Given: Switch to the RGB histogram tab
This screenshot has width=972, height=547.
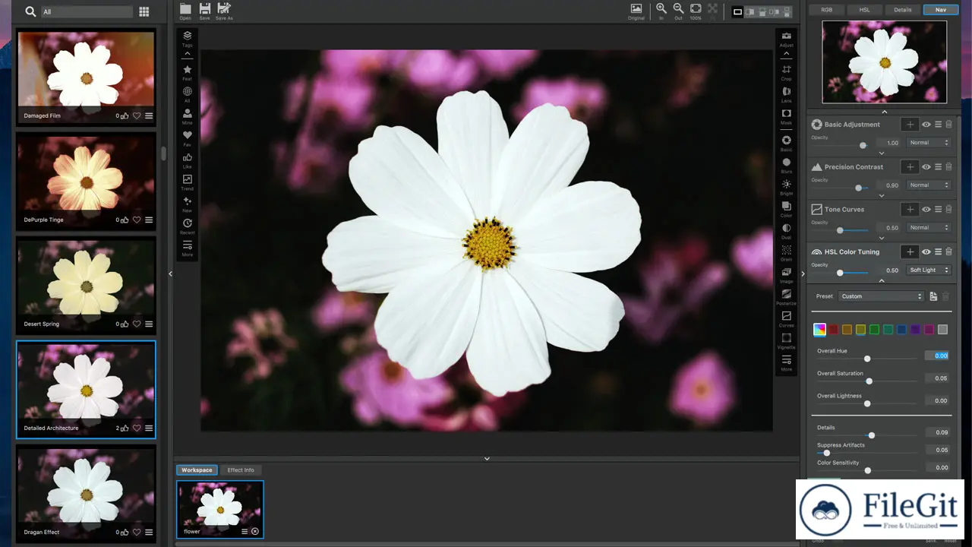Looking at the screenshot, I should point(826,10).
